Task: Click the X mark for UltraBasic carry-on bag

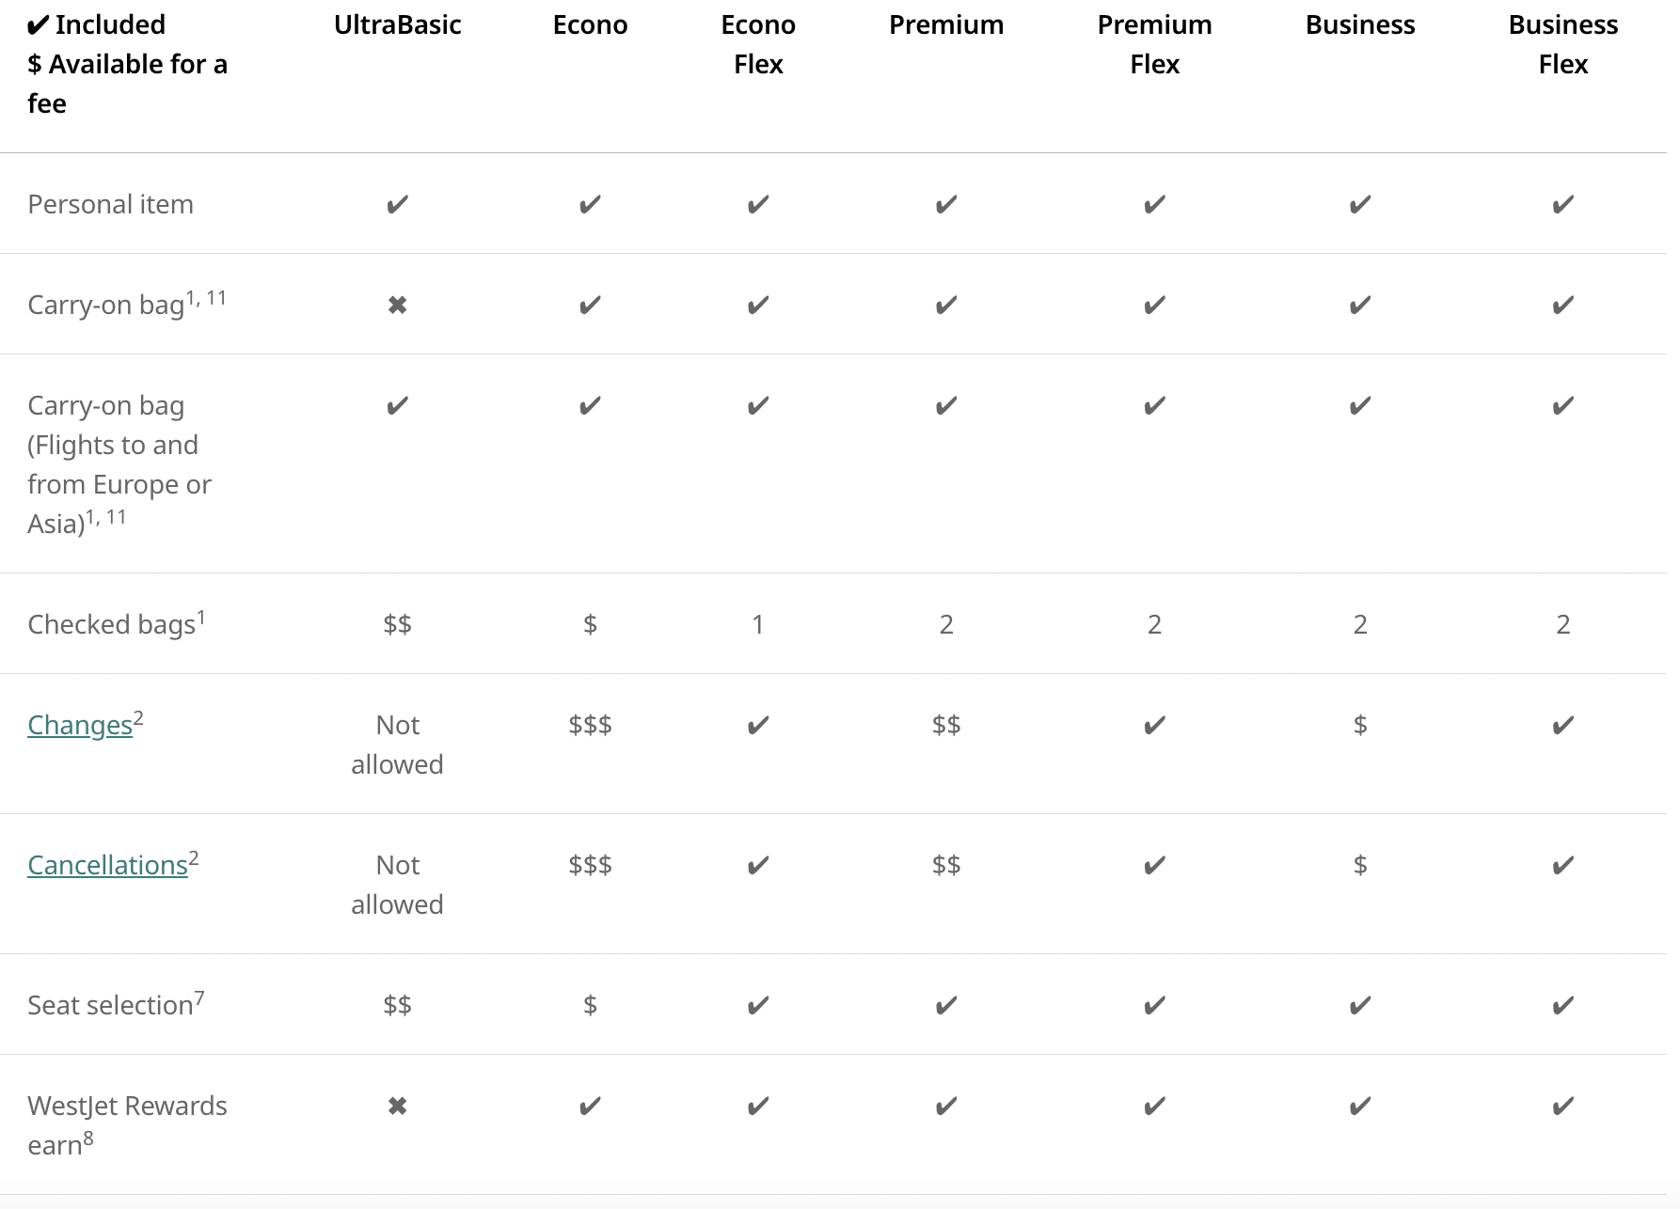Action: (x=398, y=306)
